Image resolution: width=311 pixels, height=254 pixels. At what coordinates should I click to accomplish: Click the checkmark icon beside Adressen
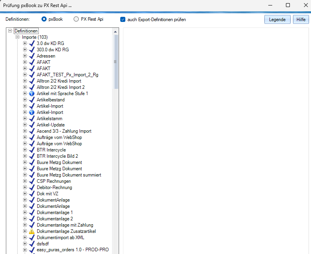click(32, 56)
